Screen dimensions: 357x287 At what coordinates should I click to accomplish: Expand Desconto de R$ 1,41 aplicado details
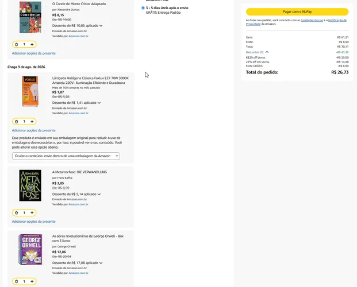coord(76,103)
